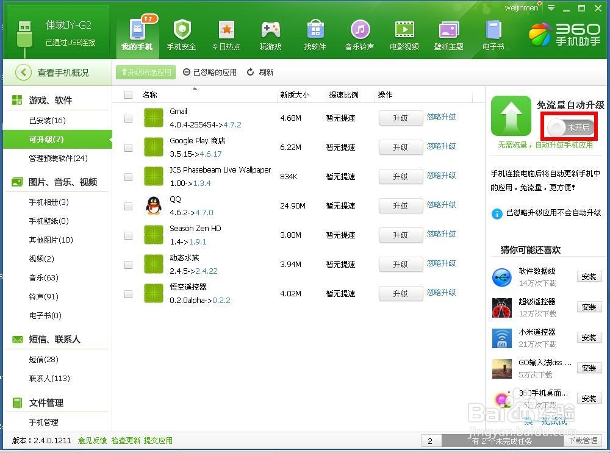Viewport: 610px width, 453px height.
Task: Click the blue info icon
Action: click(497, 213)
